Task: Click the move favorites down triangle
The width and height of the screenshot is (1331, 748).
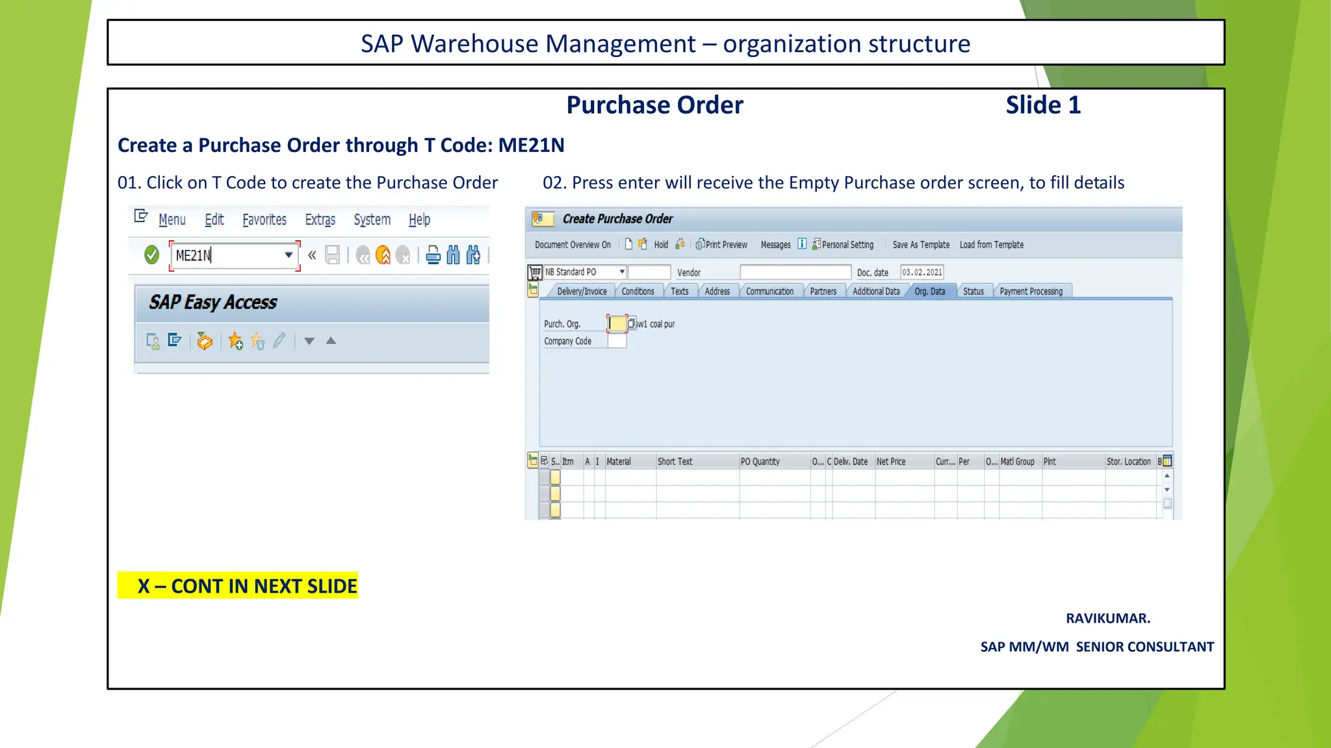Action: point(309,341)
